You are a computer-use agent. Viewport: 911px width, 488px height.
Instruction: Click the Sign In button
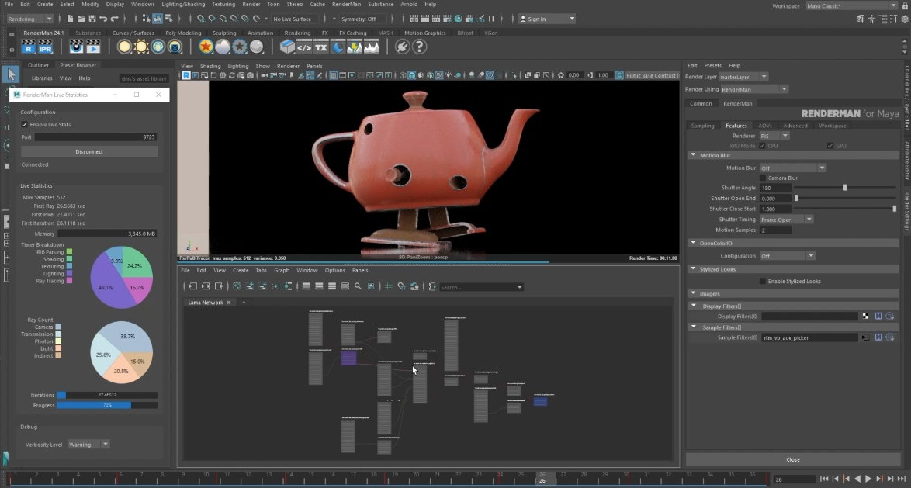547,19
